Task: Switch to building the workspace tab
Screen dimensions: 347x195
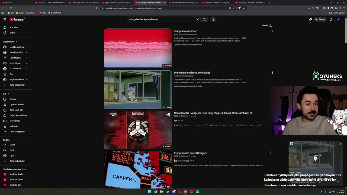Action: point(251,3)
